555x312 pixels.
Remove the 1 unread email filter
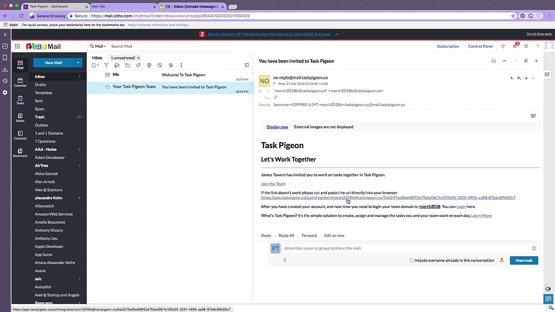click(139, 58)
